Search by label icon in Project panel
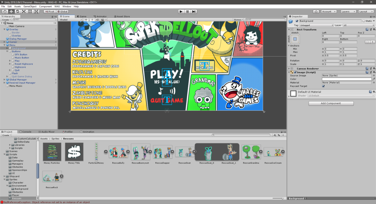The height and width of the screenshot is (204, 376). 279,135
